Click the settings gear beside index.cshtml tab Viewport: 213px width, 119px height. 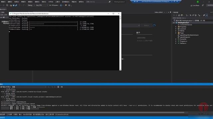pos(170,12)
